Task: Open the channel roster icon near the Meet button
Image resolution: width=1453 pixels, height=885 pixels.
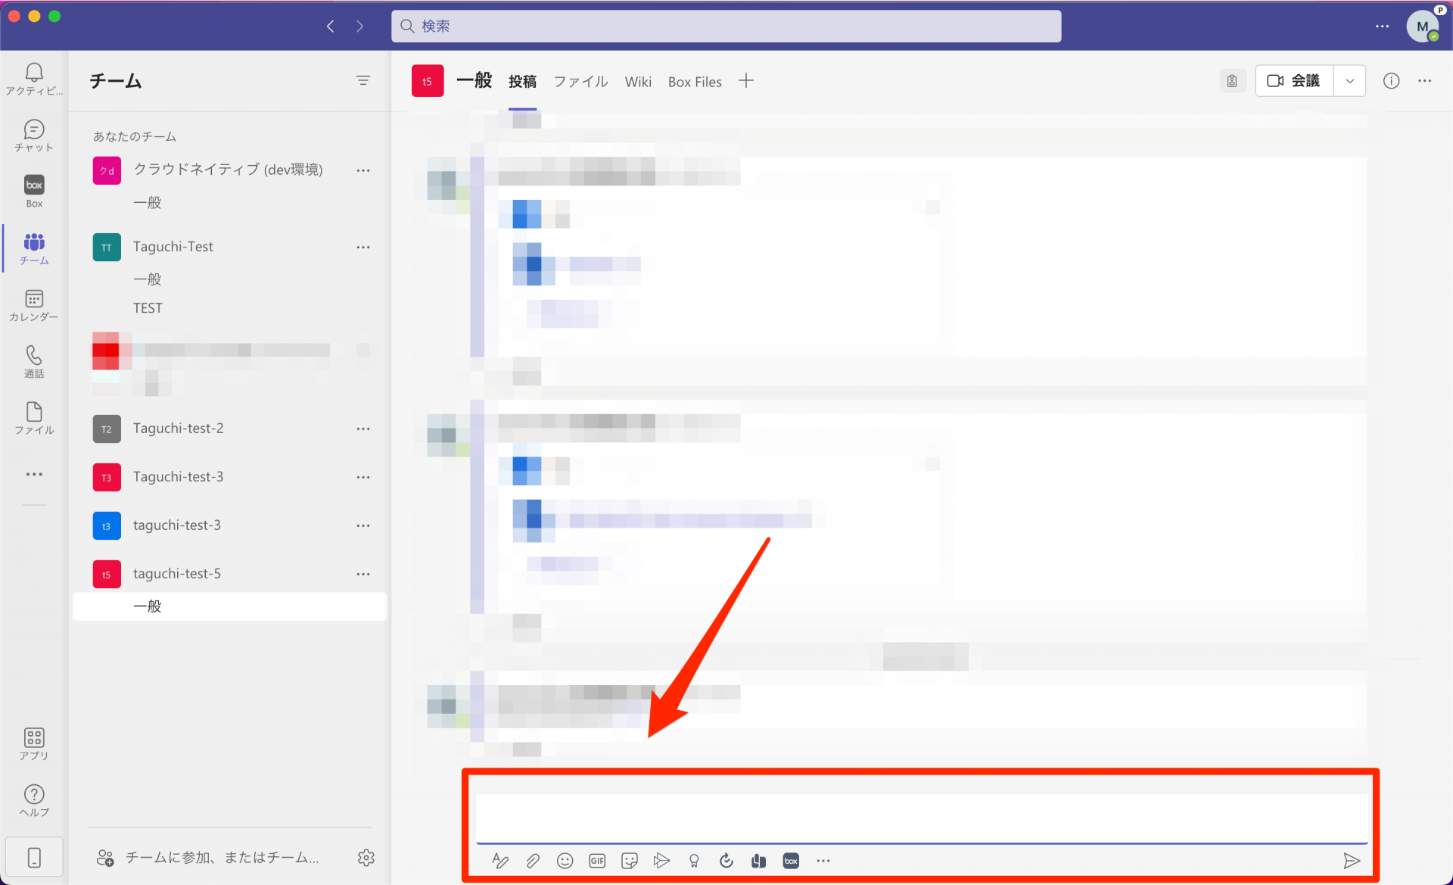Action: pos(1232,80)
